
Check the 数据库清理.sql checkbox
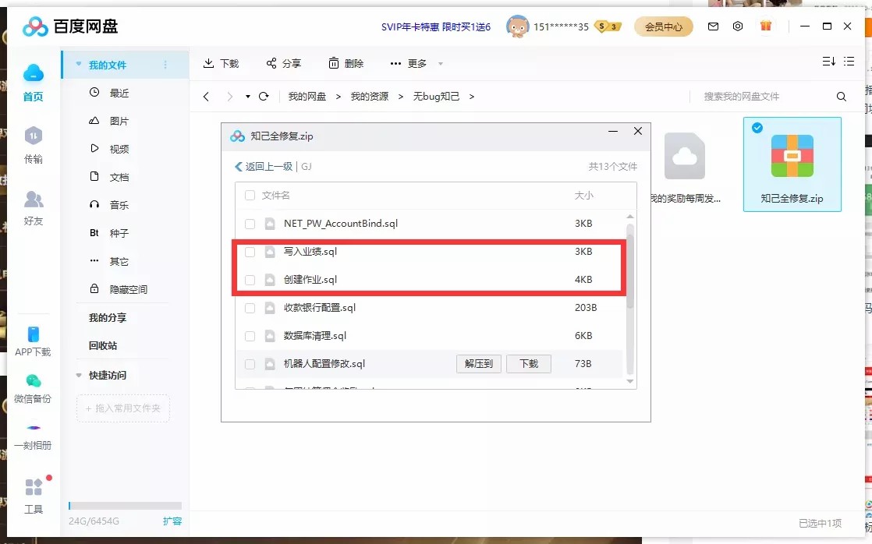point(250,336)
